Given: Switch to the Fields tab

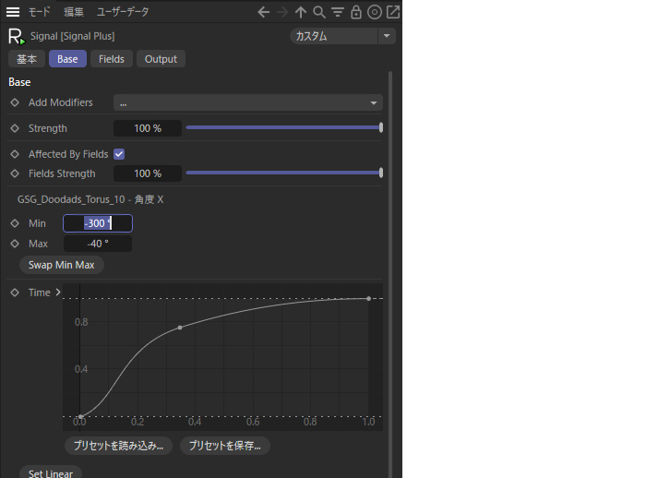Looking at the screenshot, I should [x=111, y=59].
